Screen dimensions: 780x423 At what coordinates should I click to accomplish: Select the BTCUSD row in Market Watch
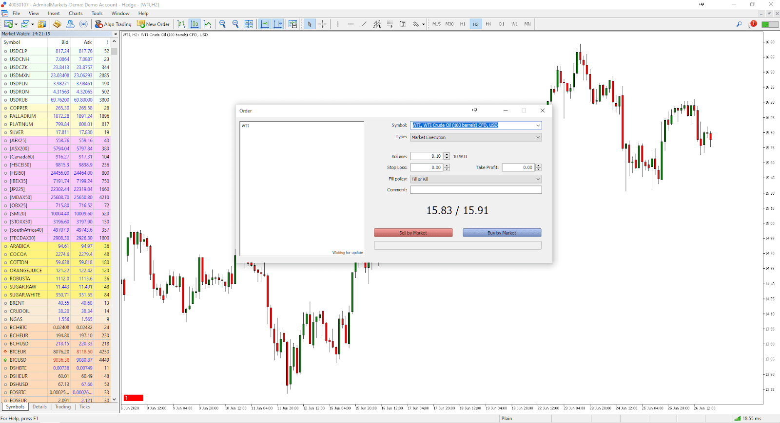click(x=55, y=360)
